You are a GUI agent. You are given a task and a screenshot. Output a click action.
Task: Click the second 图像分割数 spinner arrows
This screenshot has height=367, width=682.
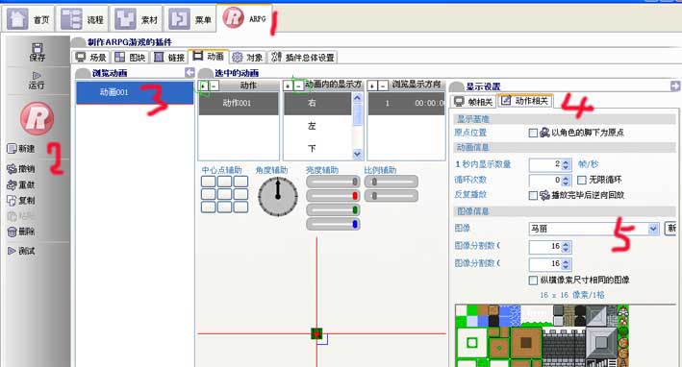(566, 264)
